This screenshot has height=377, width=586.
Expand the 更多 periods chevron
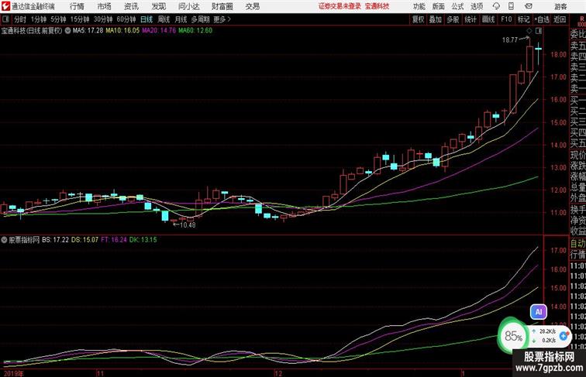pyautogui.click(x=229, y=19)
